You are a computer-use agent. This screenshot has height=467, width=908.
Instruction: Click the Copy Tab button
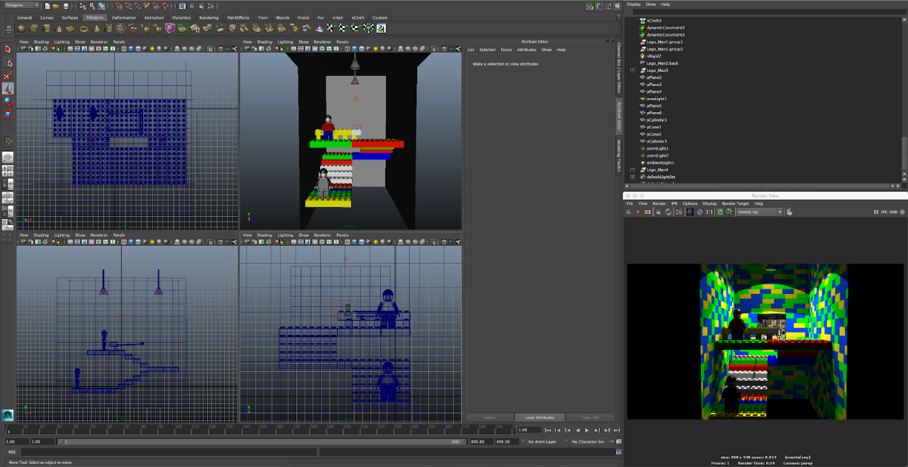click(591, 417)
